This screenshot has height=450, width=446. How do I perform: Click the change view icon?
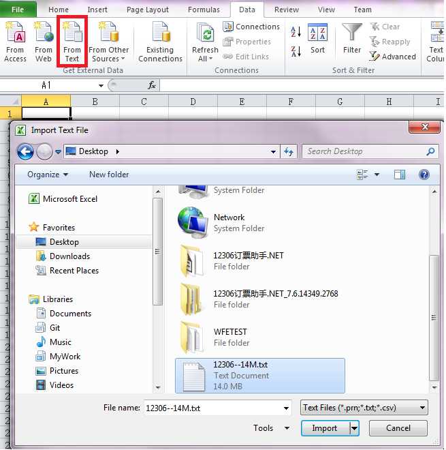(x=362, y=175)
